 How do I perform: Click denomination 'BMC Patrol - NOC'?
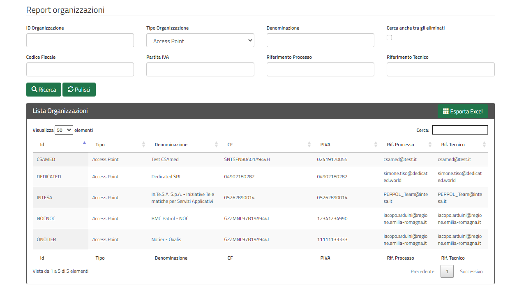click(170, 219)
